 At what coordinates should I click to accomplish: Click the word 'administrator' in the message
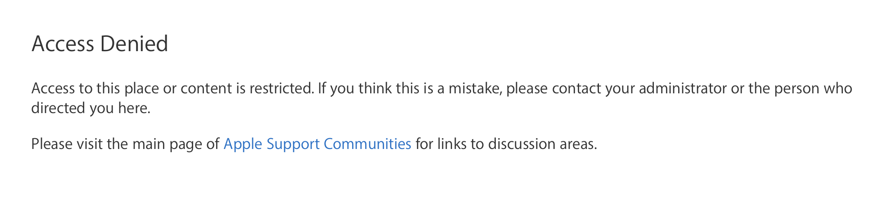coord(683,88)
